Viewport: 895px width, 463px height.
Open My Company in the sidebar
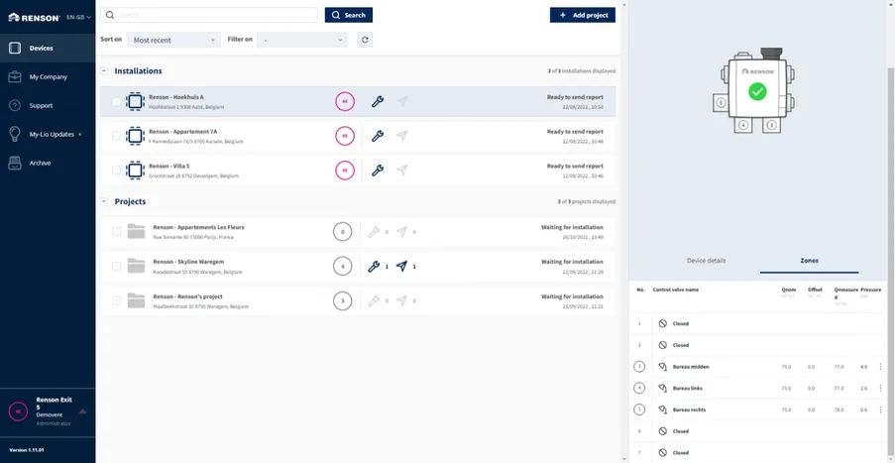pyautogui.click(x=48, y=76)
